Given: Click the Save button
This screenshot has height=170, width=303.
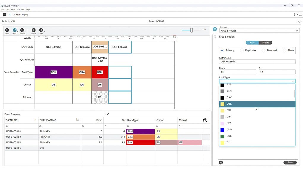Looking at the screenshot, I should (290, 163).
